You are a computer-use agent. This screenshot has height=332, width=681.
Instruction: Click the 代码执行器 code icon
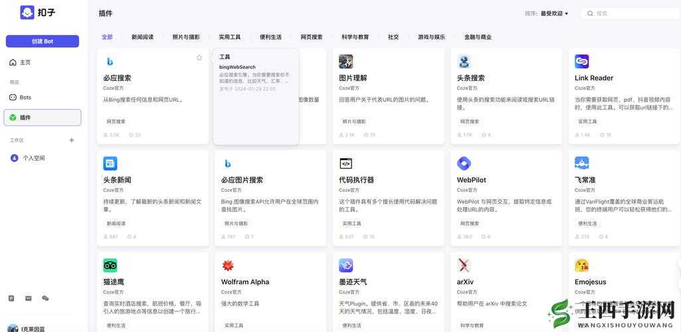(345, 163)
